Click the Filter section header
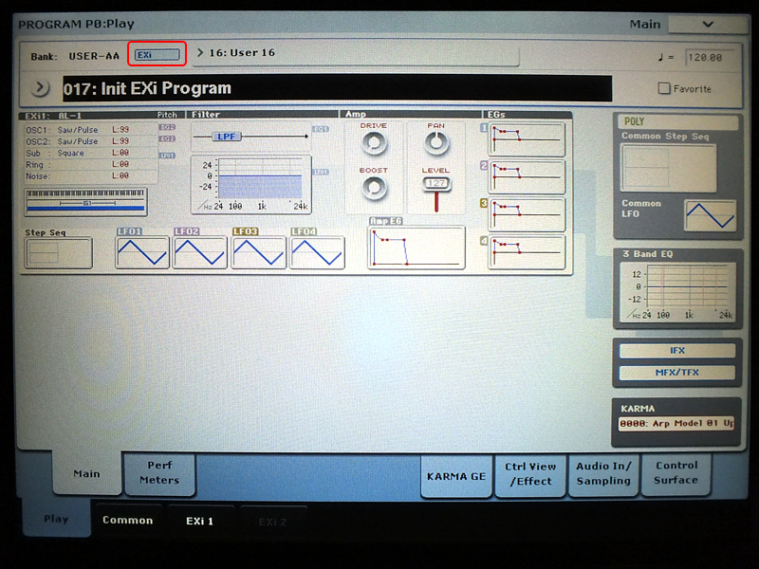Screen dimensions: 759x569 pyautogui.click(x=206, y=115)
